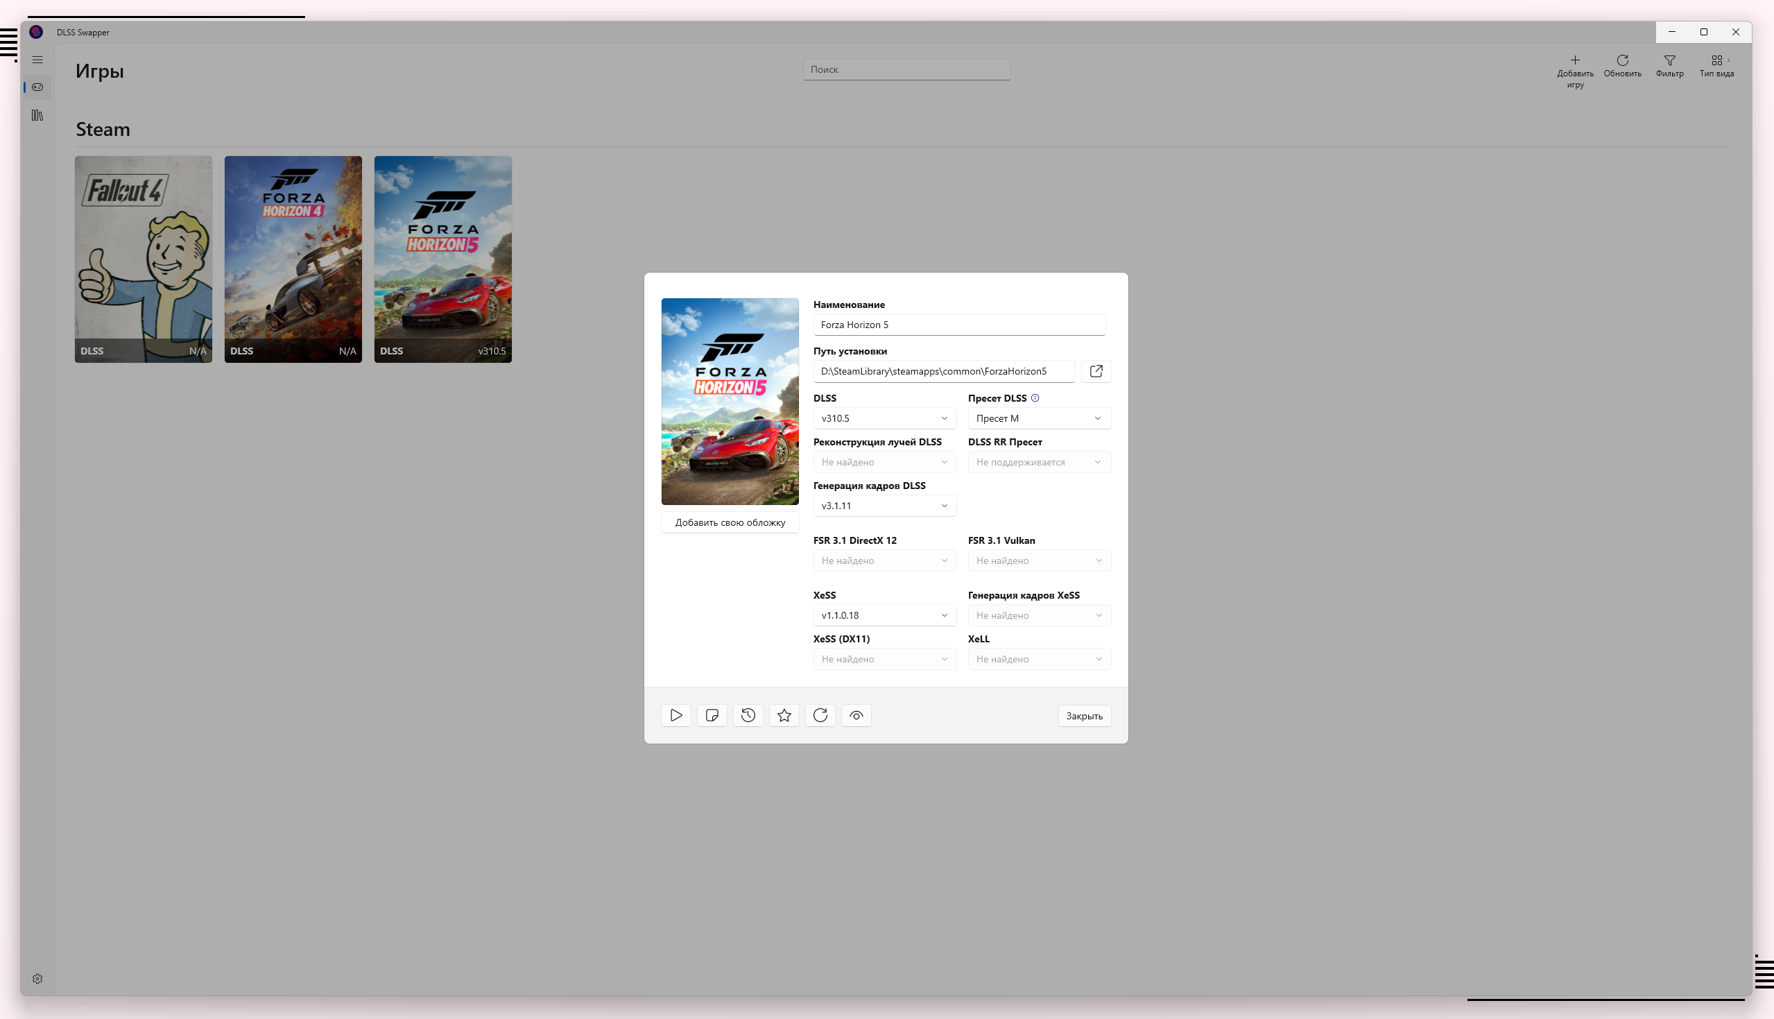Expand the DLSS v310.5 version dropdown
Viewport: 1774px width, 1019px height.
point(884,418)
